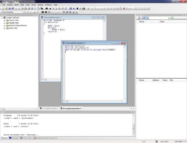
Task: Click the 'PORTC = 0xff;' code line
Action: [x=58, y=30]
